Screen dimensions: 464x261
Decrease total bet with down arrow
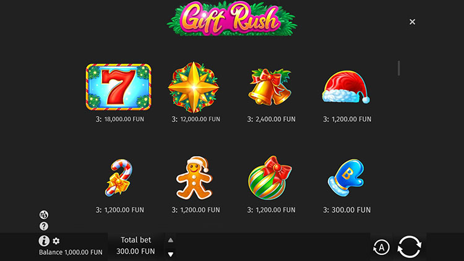pyautogui.click(x=171, y=254)
